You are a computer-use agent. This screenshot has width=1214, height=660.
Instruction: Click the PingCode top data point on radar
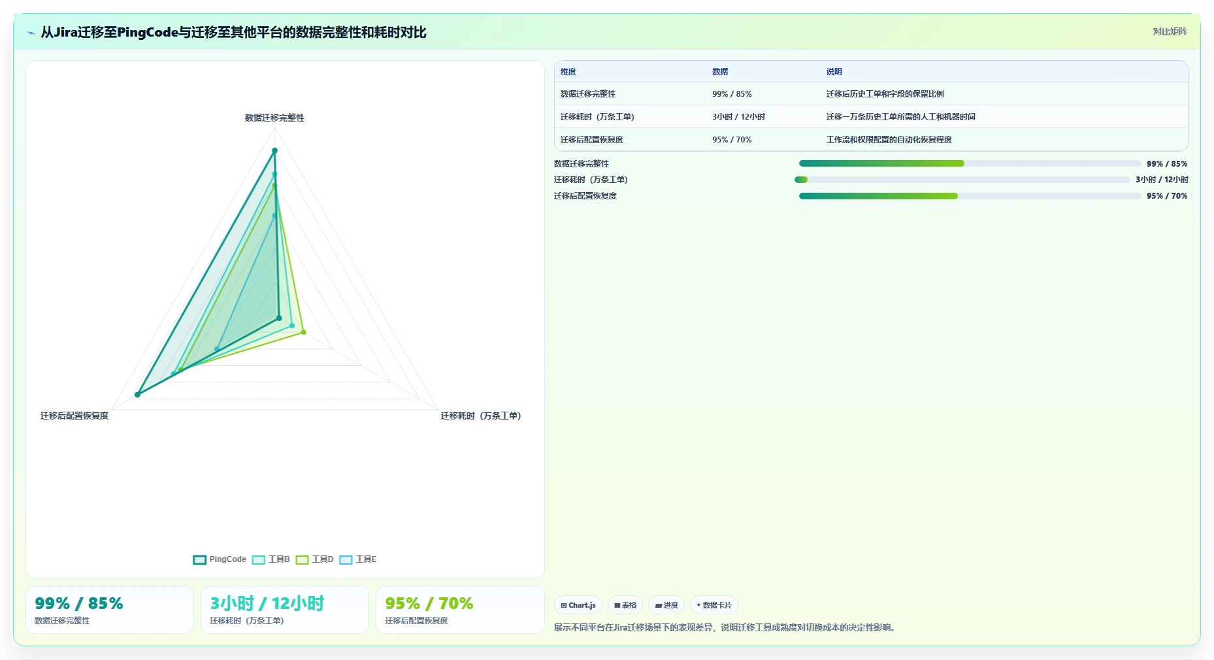274,151
